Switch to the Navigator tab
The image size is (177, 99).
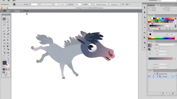(x=151, y=5)
